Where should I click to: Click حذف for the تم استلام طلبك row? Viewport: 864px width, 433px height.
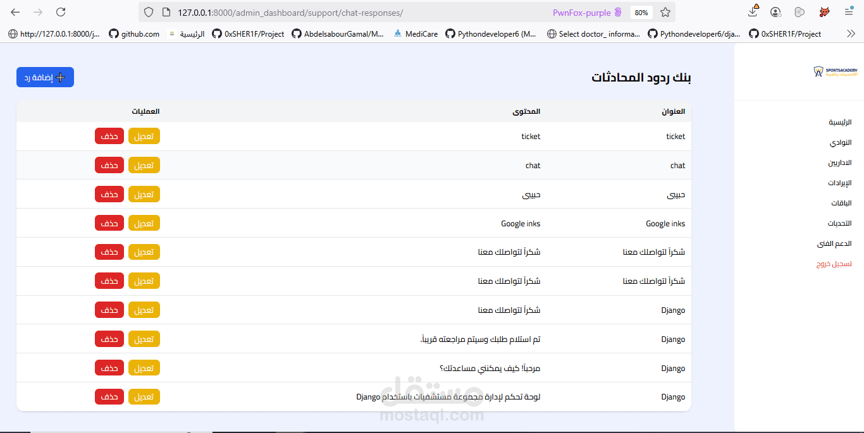click(109, 339)
